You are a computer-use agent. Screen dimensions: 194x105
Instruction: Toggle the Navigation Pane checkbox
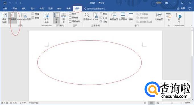pyautogui.click(x=70, y=22)
